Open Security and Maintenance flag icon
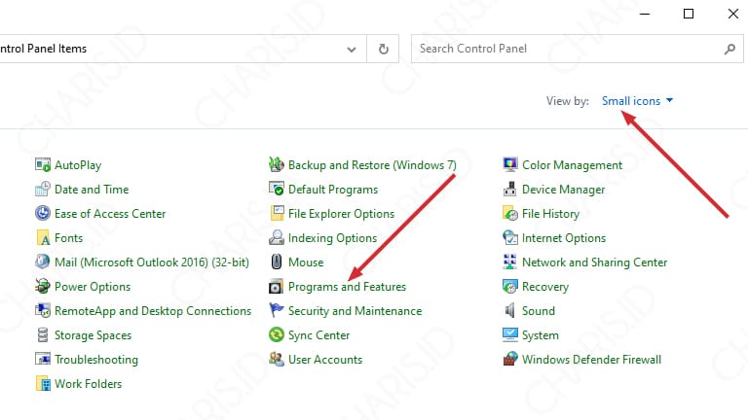The width and height of the screenshot is (748, 420). [277, 311]
